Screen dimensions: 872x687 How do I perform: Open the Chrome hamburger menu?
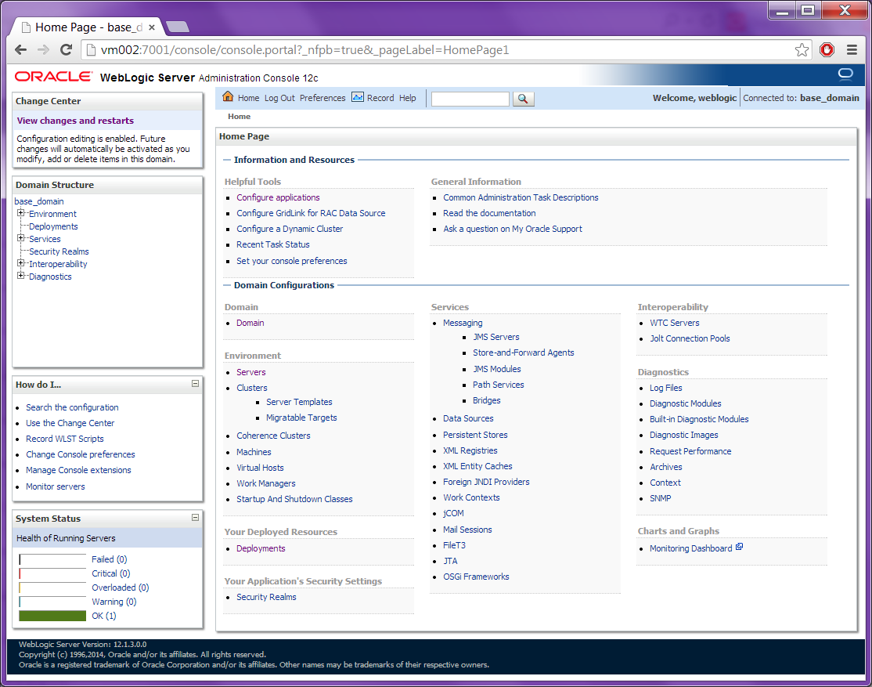coord(852,50)
